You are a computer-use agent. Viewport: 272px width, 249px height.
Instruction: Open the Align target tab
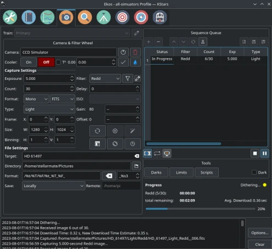(x=122, y=18)
